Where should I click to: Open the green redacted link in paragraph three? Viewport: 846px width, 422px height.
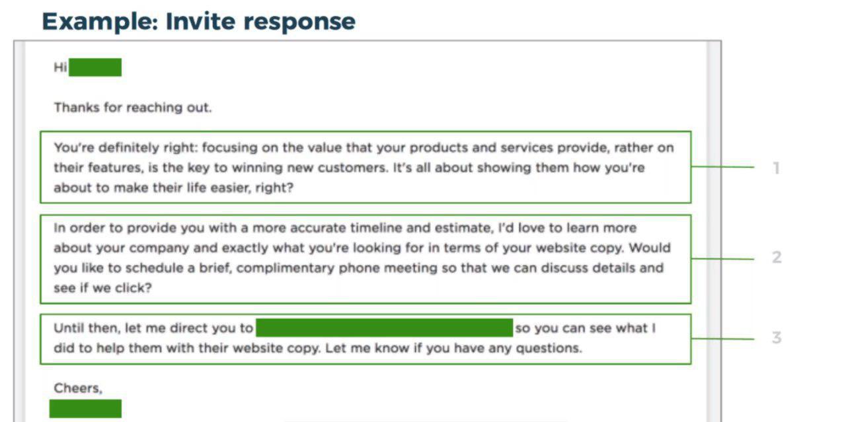click(384, 328)
